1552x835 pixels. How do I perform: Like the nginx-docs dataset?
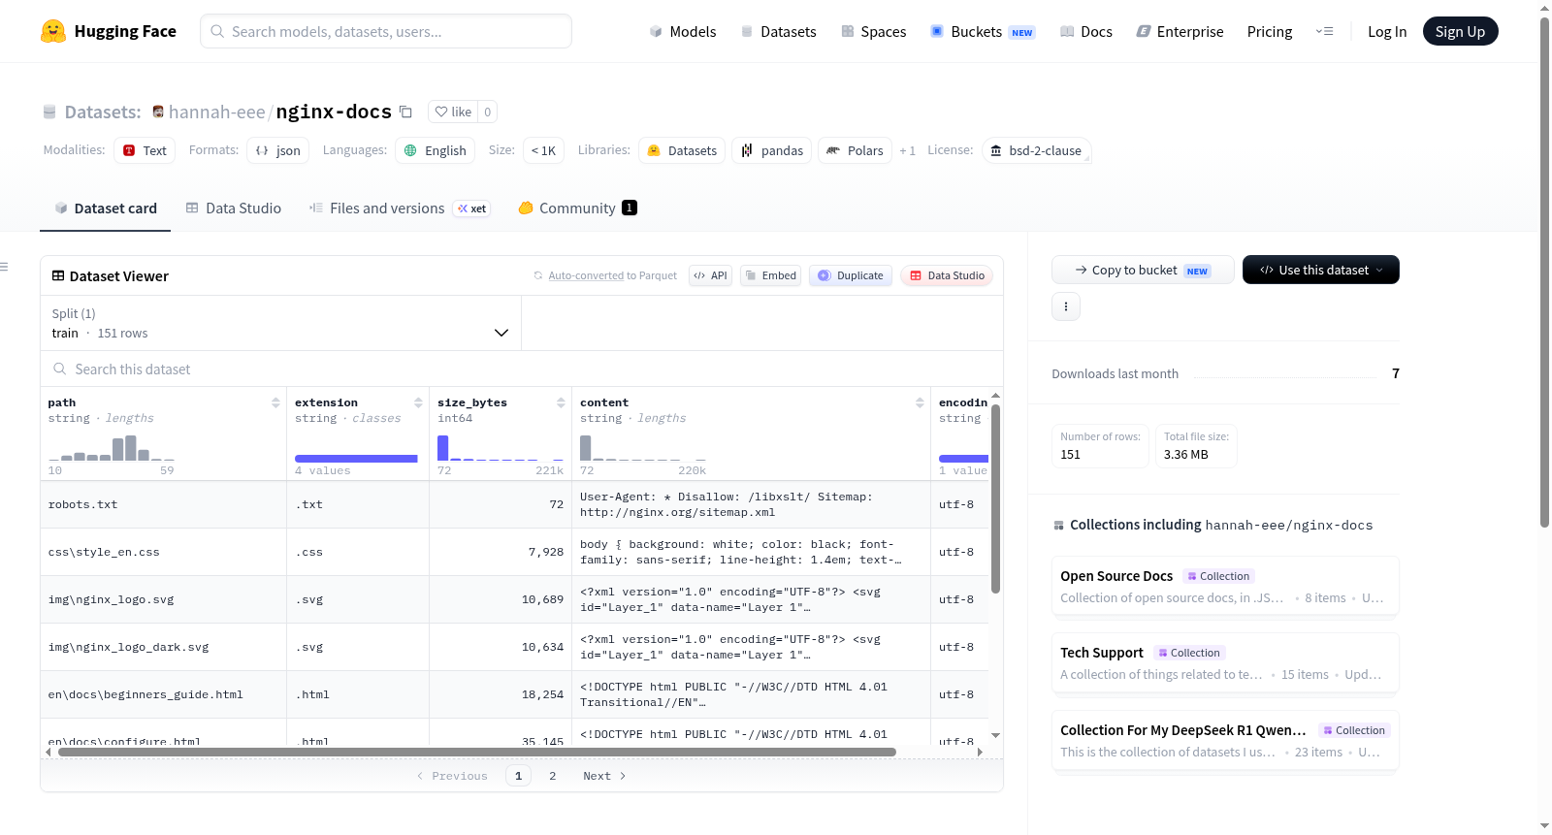pyautogui.click(x=453, y=112)
